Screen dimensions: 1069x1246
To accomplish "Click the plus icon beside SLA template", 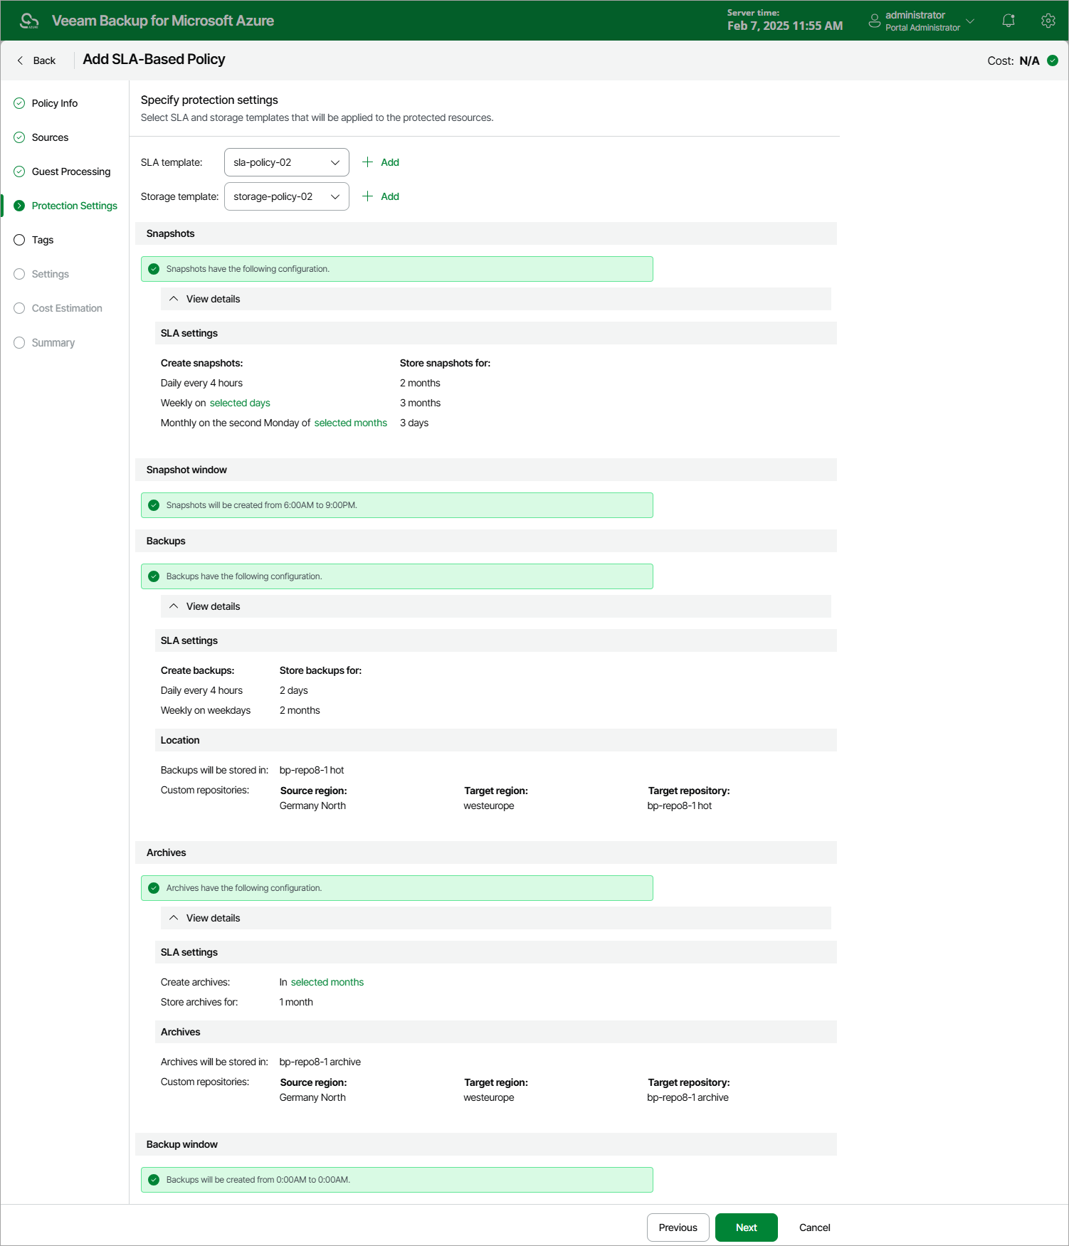I will click(367, 162).
